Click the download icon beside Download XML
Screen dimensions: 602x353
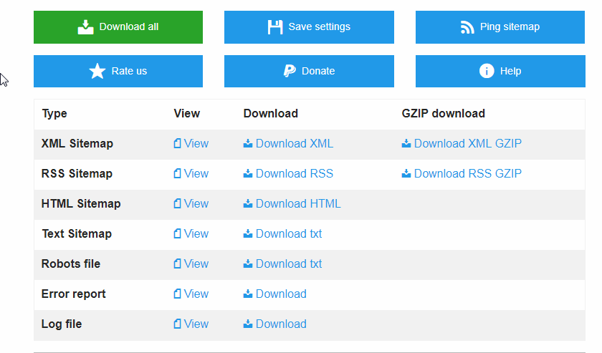[248, 143]
